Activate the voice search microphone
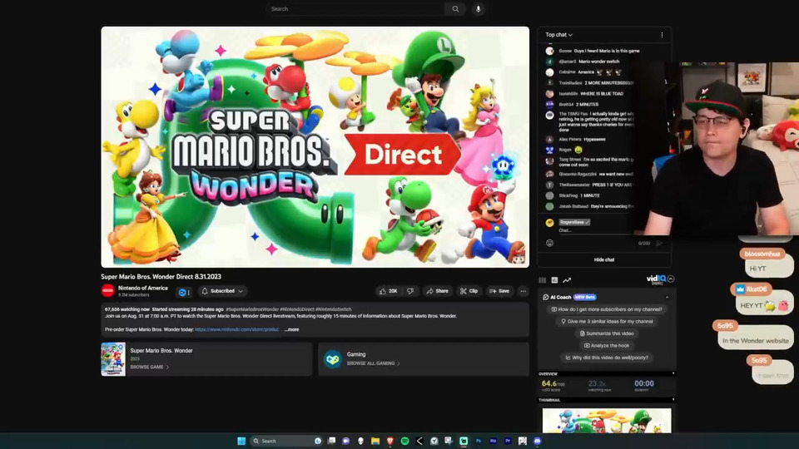The height and width of the screenshot is (449, 799). tap(478, 8)
